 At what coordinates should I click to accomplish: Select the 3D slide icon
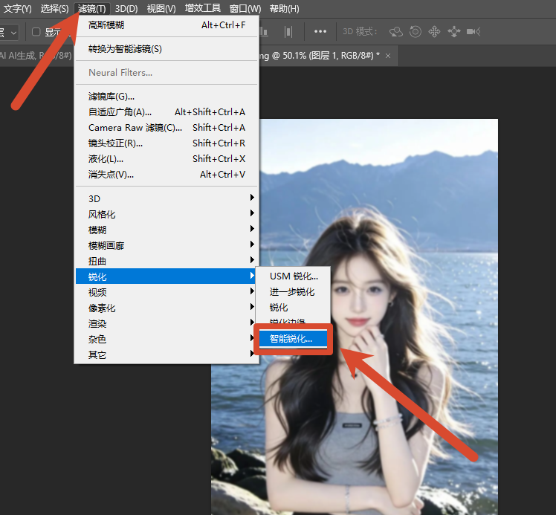click(x=454, y=32)
